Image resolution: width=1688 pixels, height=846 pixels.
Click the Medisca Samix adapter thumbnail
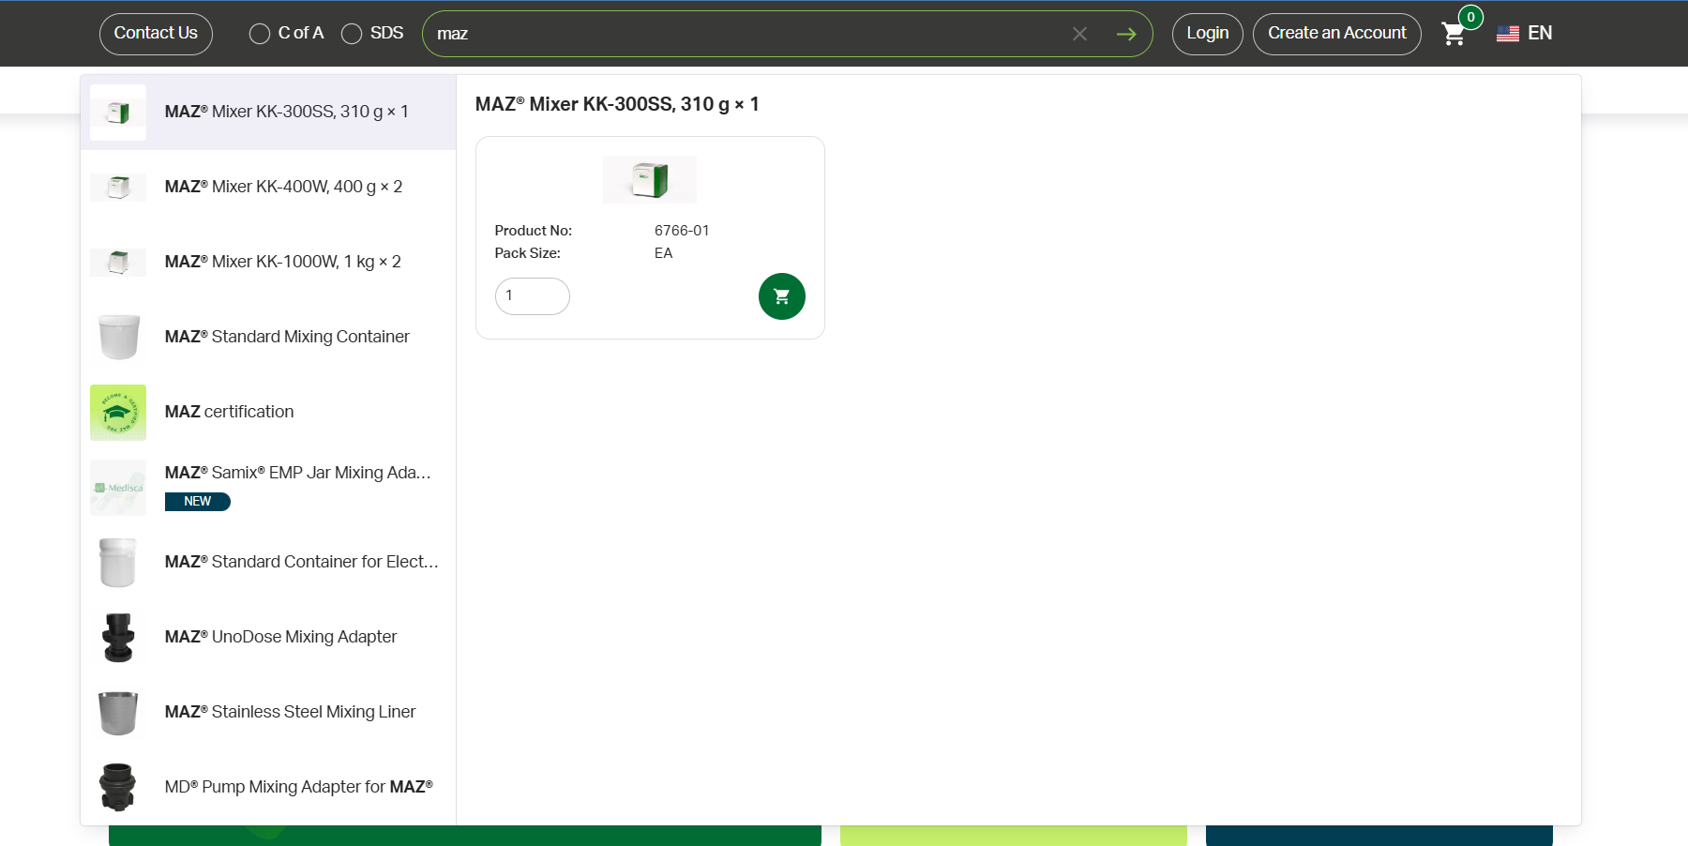click(118, 488)
